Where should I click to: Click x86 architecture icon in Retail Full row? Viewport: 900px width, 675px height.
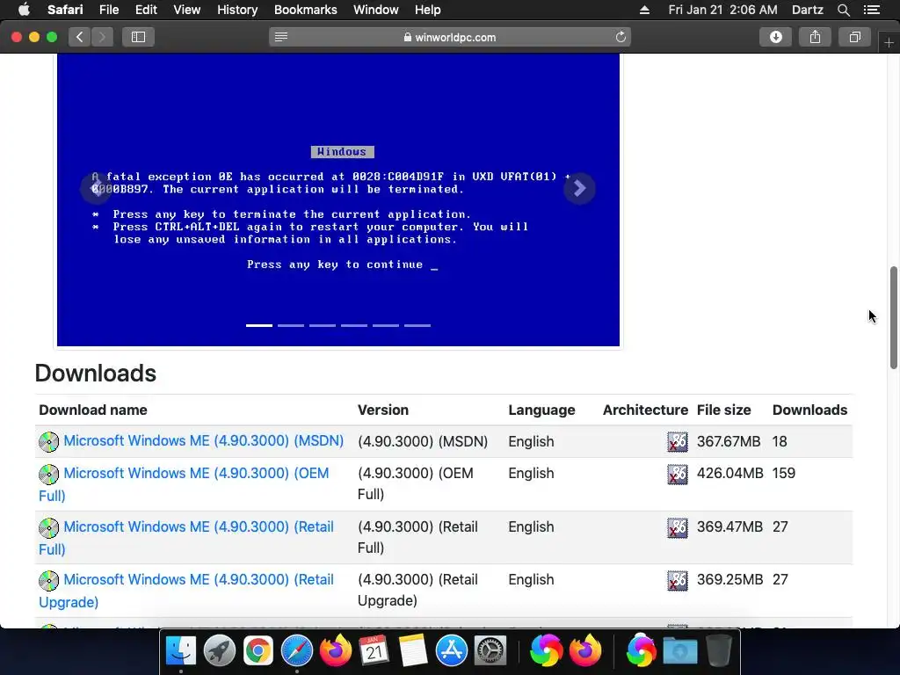678,527
